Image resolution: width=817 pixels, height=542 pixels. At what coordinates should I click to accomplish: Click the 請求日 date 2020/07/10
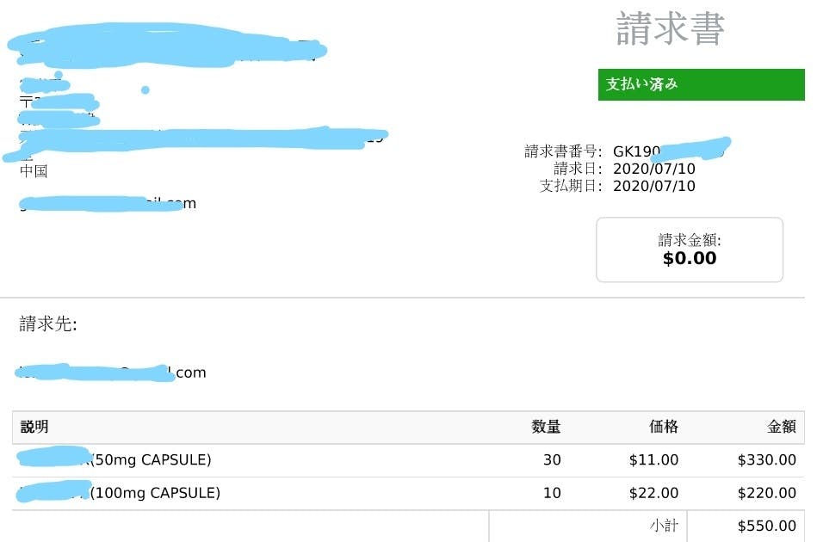click(653, 169)
